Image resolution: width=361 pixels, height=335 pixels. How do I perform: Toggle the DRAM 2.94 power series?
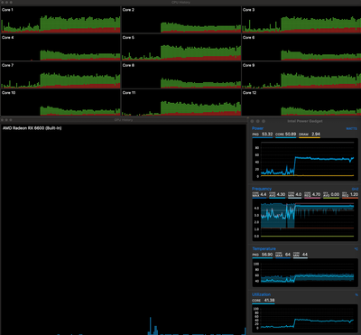tap(310, 134)
